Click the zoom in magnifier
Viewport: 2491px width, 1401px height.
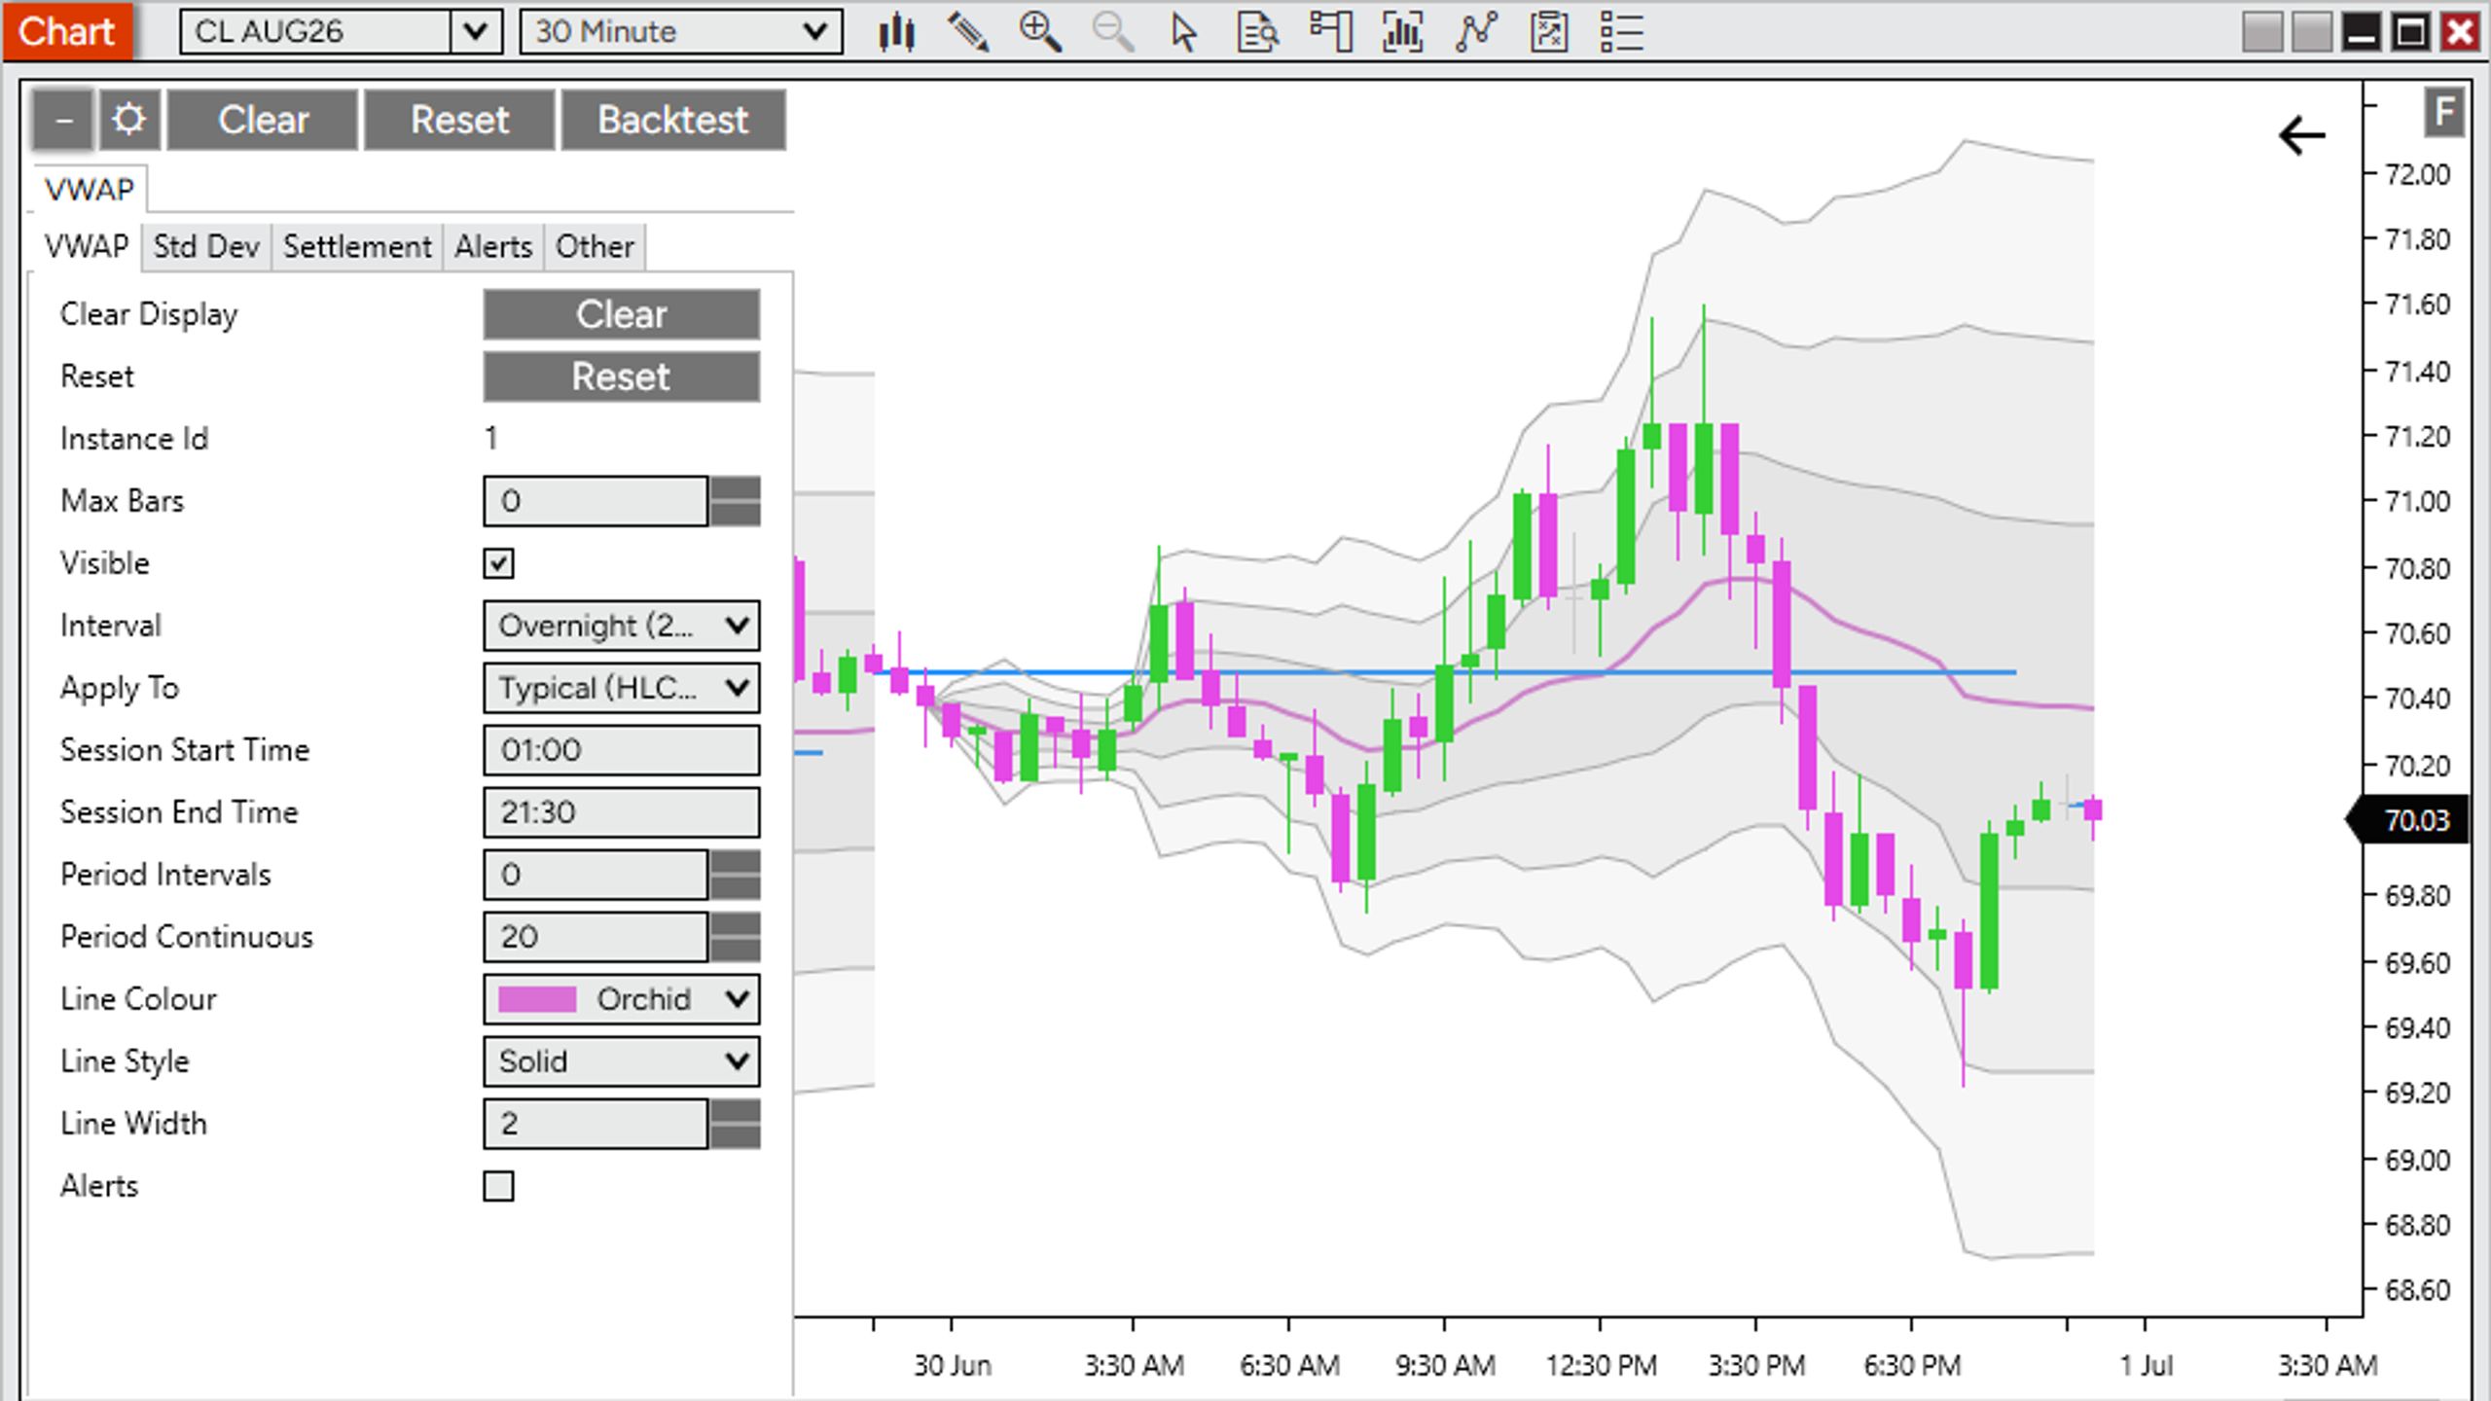tap(1040, 32)
